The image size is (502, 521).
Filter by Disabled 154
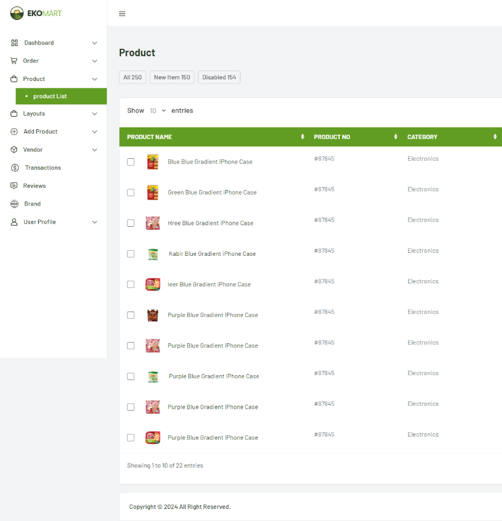[x=219, y=77]
